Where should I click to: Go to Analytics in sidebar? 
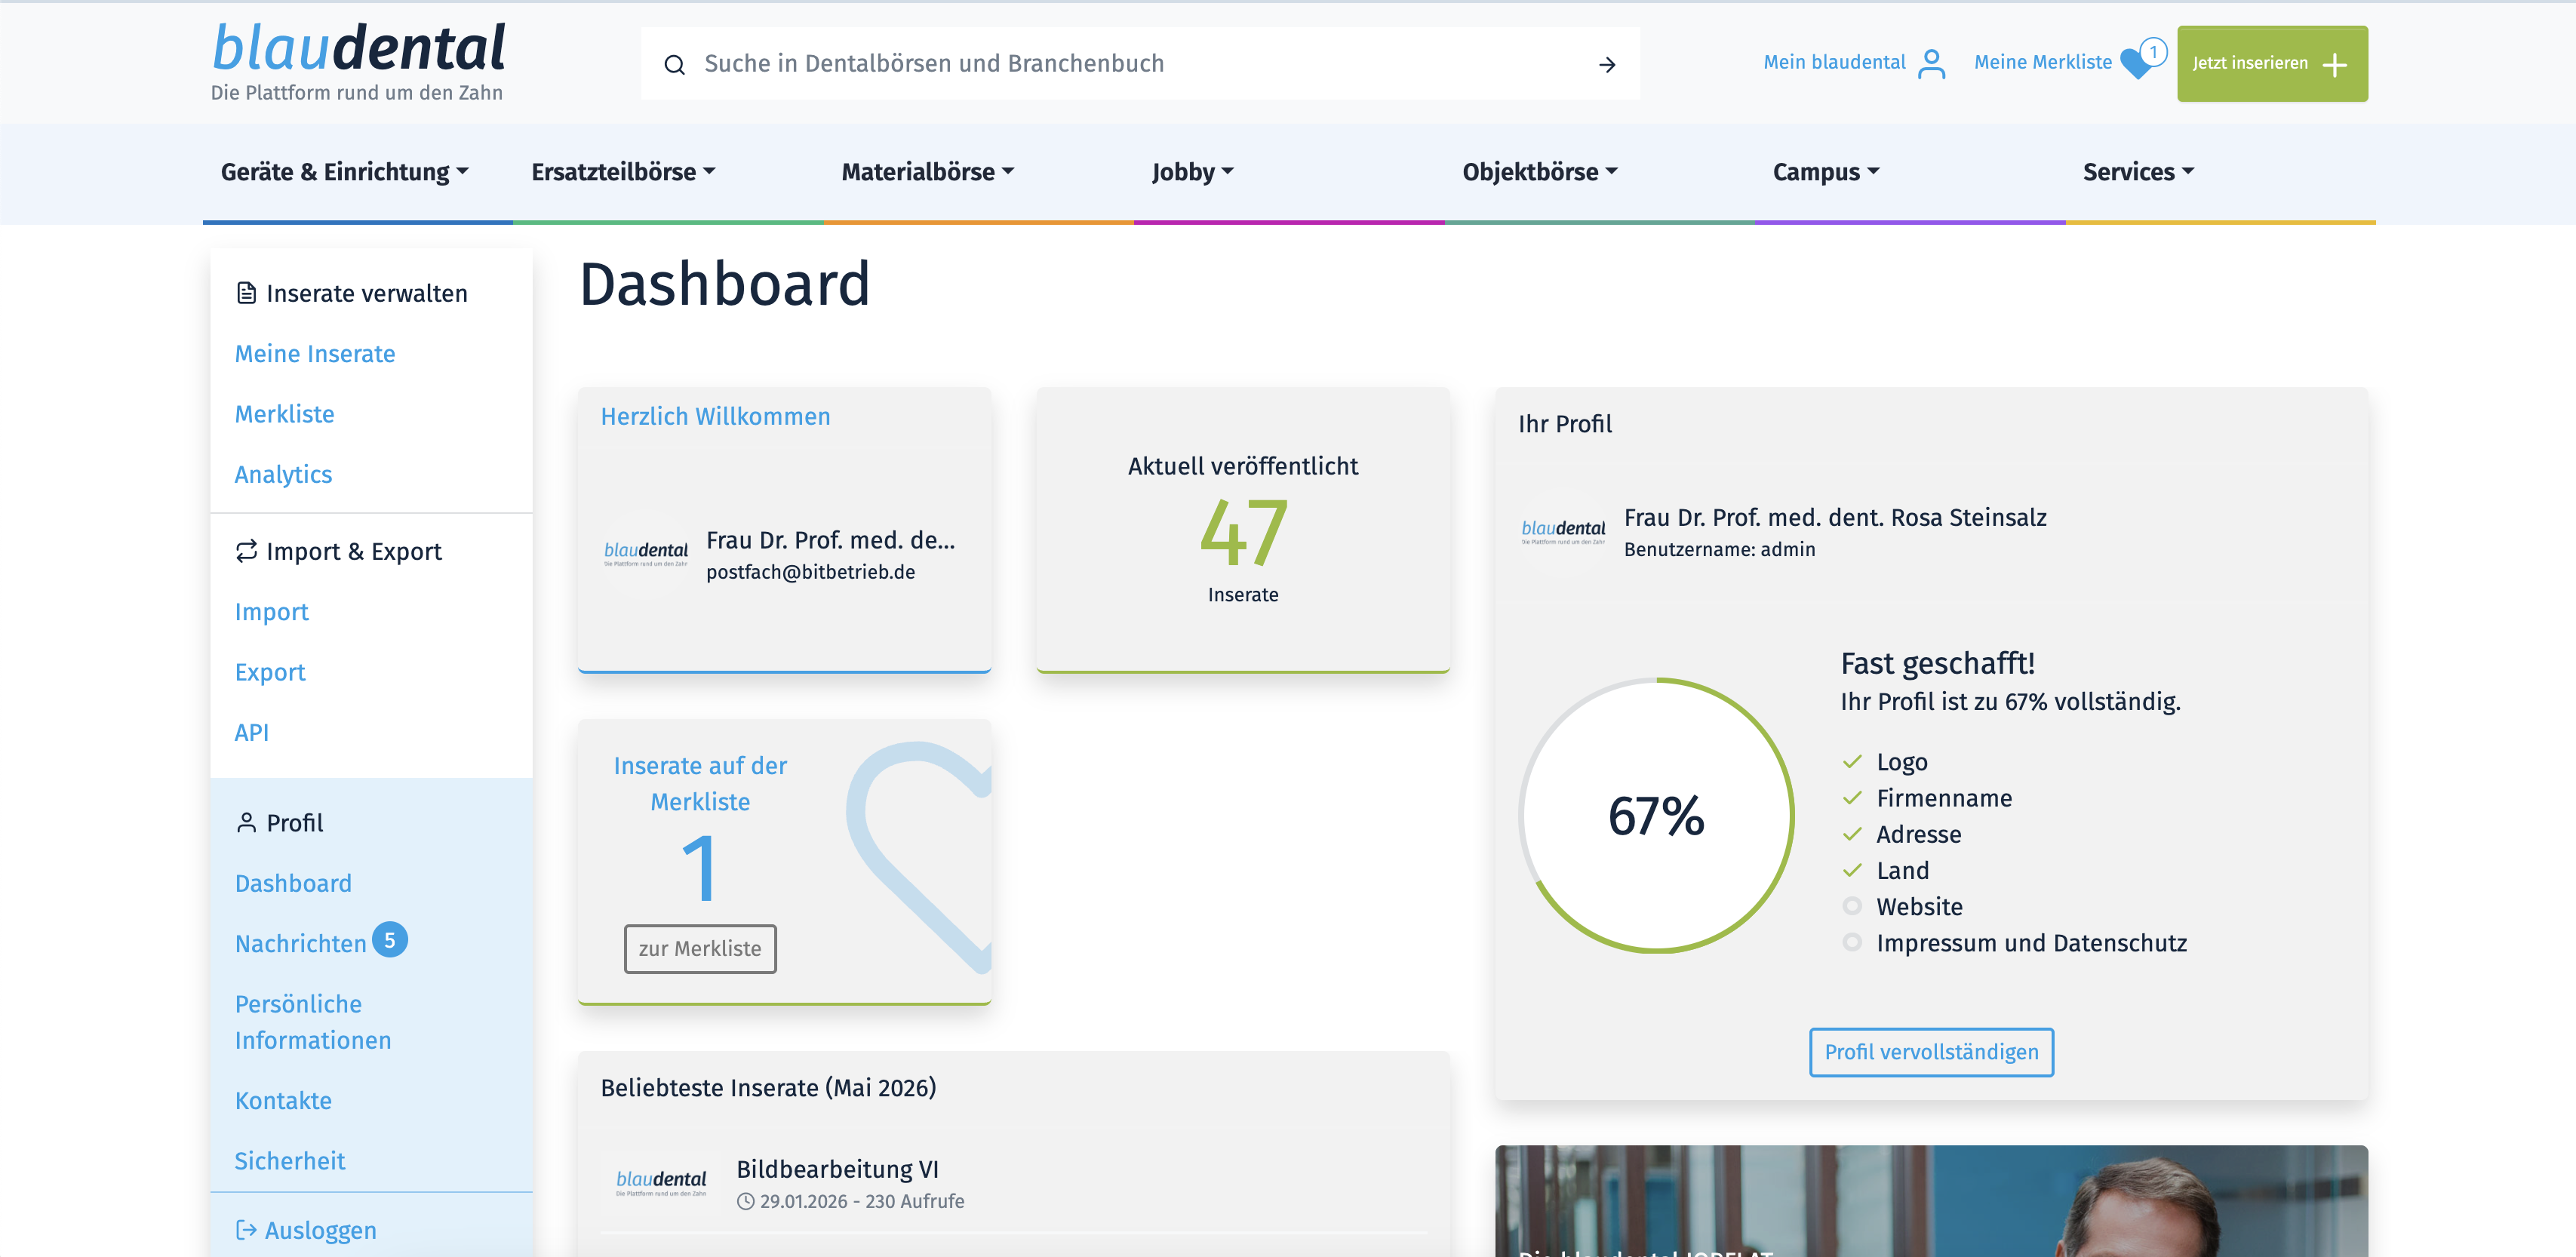[x=283, y=475]
